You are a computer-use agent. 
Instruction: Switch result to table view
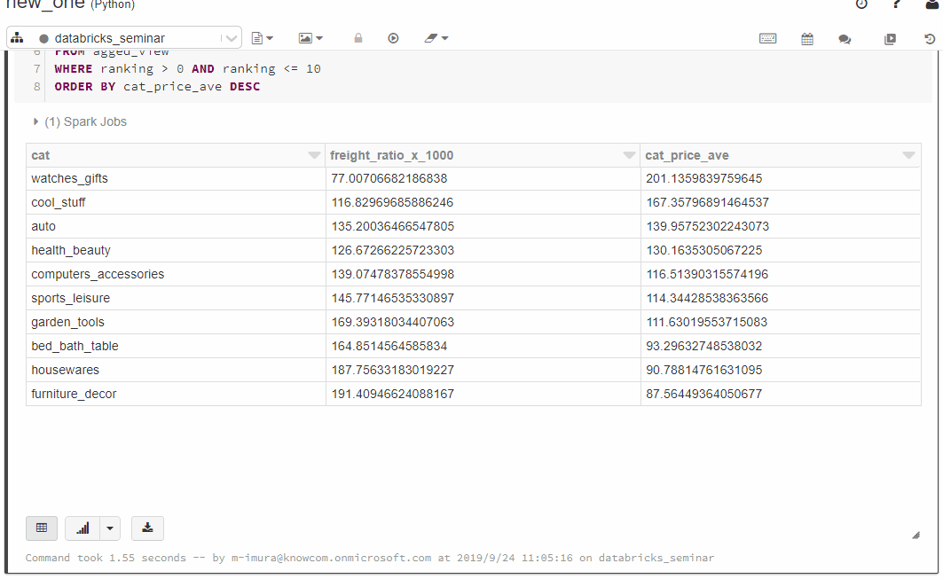(41, 528)
